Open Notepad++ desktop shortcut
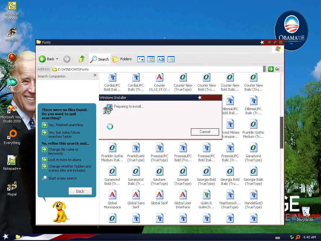 pyautogui.click(x=12, y=163)
